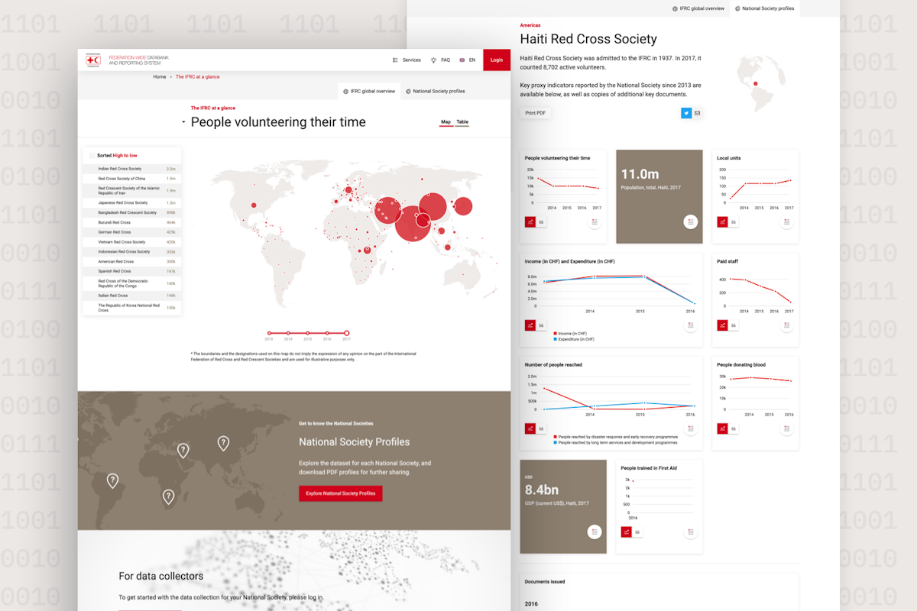The height and width of the screenshot is (611, 917).
Task: Click the list details icon in Paid staff card
Action: [x=787, y=325]
